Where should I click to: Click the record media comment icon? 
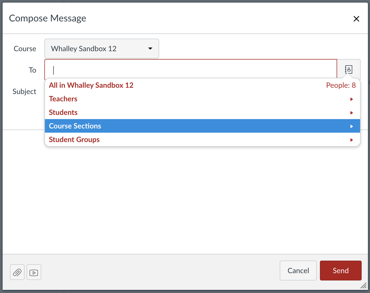click(34, 272)
